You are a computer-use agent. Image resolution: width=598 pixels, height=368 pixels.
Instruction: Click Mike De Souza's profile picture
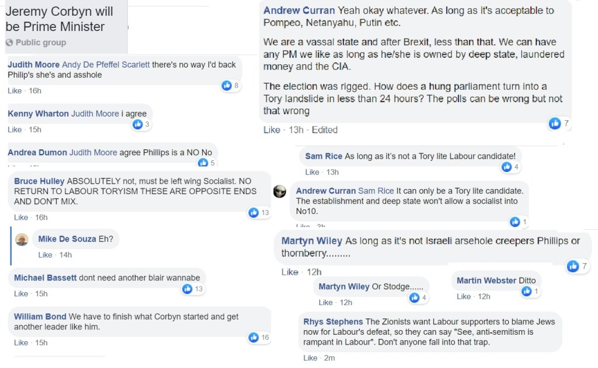pyautogui.click(x=21, y=240)
